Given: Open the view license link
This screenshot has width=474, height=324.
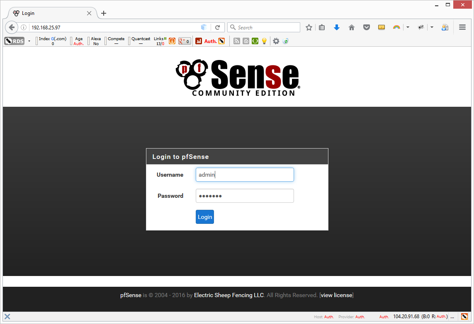Looking at the screenshot, I should point(336,295).
